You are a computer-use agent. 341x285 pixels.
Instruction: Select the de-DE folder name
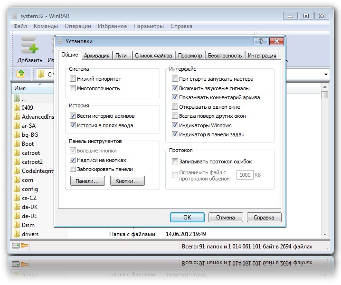pos(29,216)
